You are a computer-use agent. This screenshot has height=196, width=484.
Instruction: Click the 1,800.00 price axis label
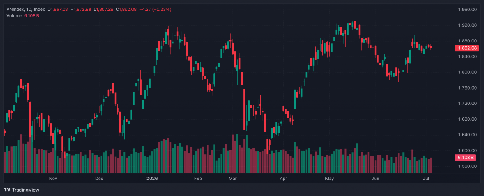tap(468, 72)
